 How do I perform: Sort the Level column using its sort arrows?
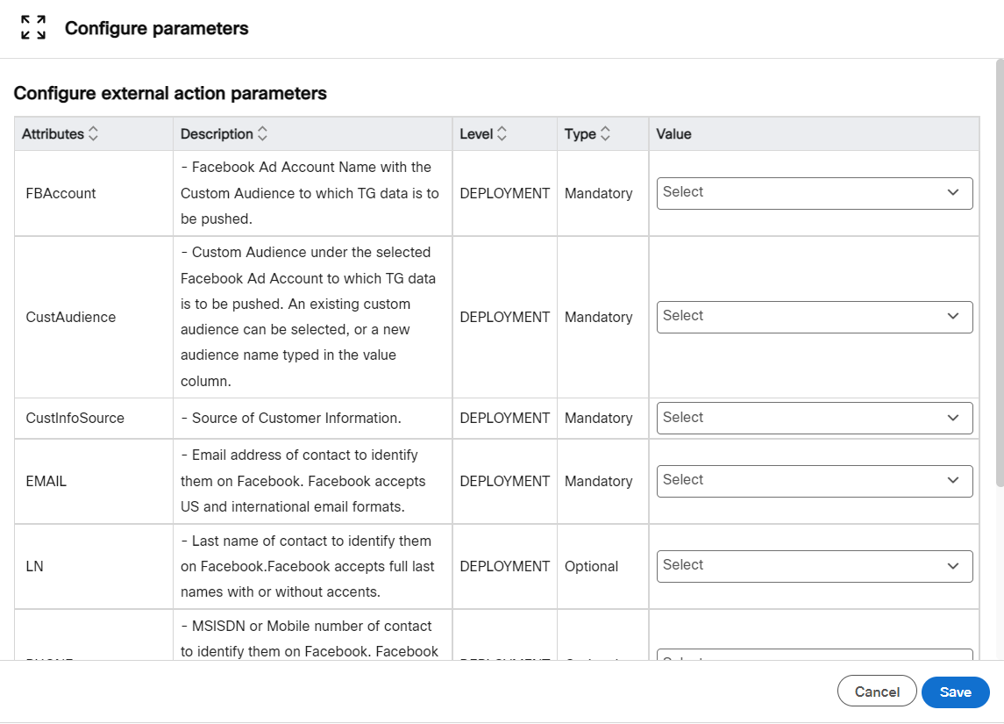(501, 133)
